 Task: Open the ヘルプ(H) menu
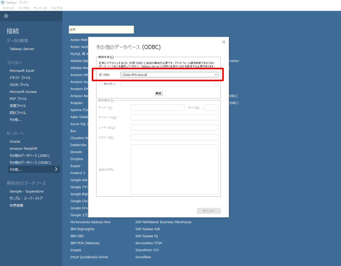click(57, 8)
